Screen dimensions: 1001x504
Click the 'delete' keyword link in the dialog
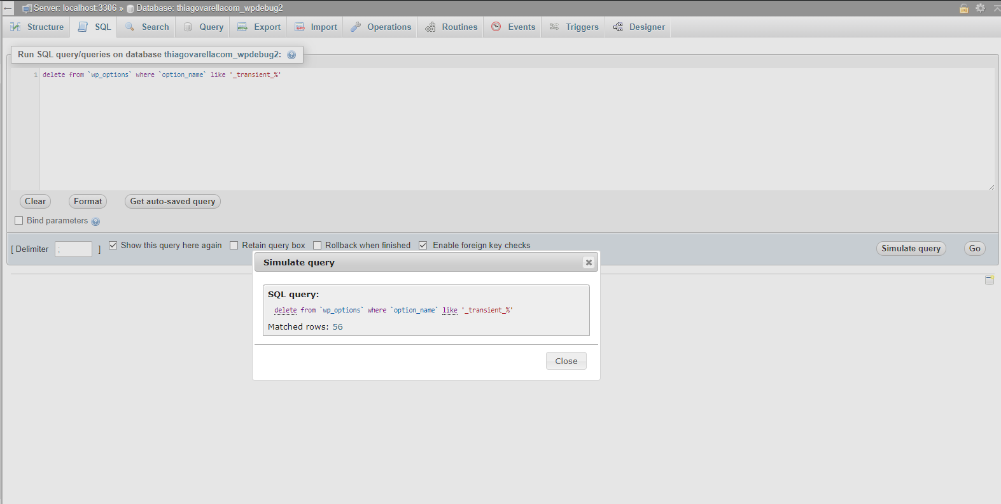[x=286, y=311]
